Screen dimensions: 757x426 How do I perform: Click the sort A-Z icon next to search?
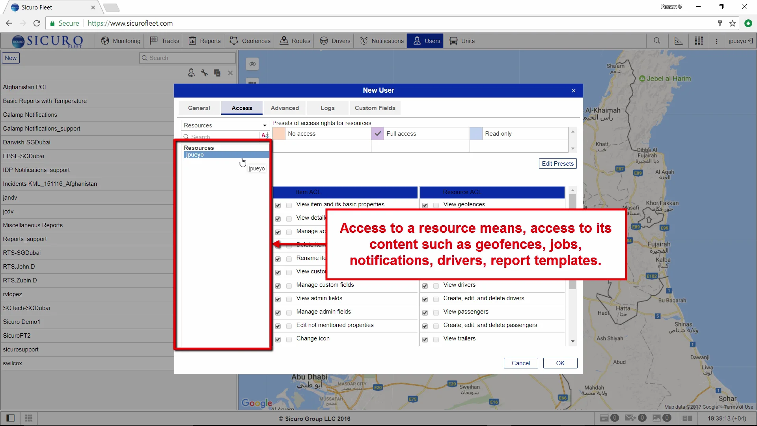pyautogui.click(x=265, y=136)
